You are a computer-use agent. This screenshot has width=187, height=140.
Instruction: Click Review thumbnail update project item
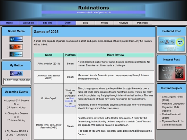[171, 116]
